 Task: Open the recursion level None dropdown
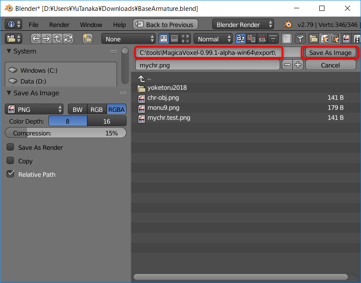(128, 39)
